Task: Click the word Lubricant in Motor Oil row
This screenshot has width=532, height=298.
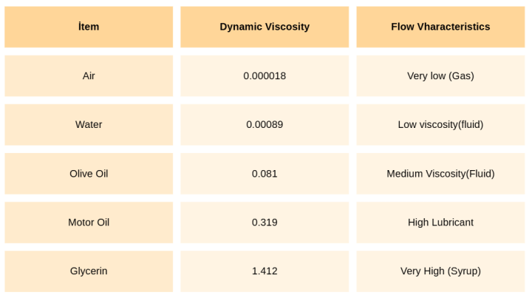Action: [x=452, y=222]
